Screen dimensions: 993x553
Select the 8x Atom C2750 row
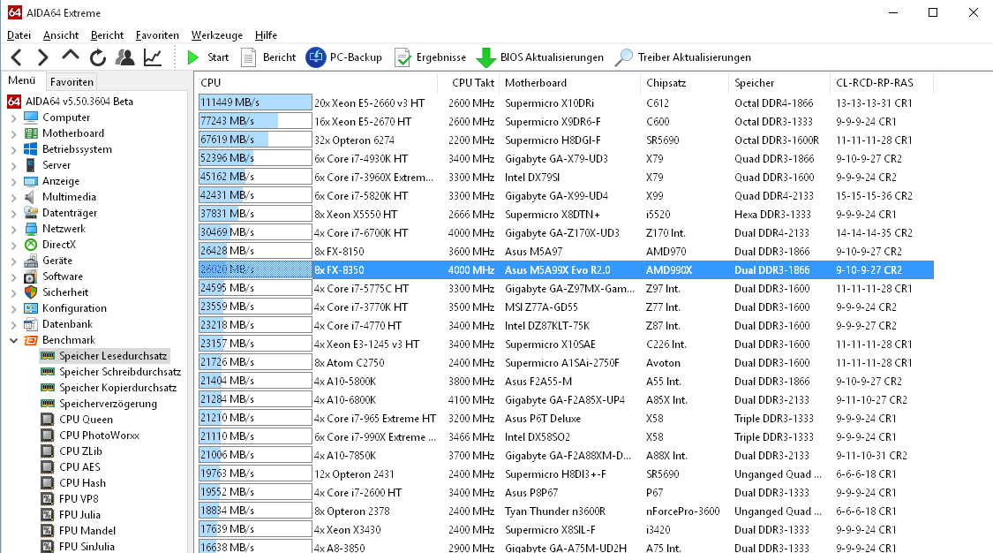pos(566,362)
